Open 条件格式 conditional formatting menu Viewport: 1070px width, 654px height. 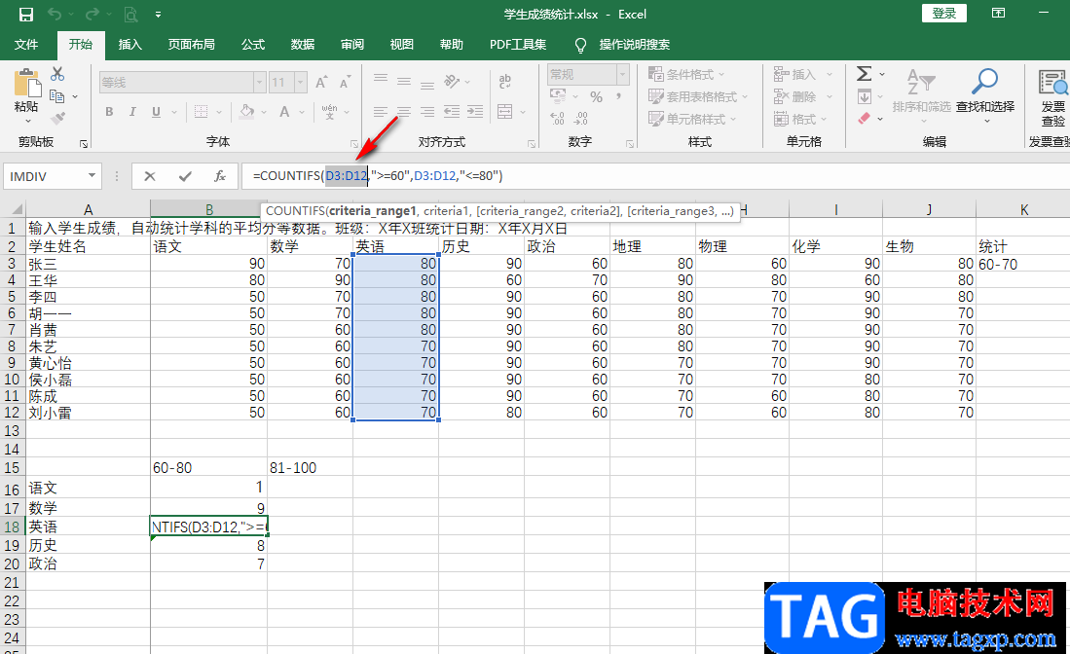[x=686, y=74]
